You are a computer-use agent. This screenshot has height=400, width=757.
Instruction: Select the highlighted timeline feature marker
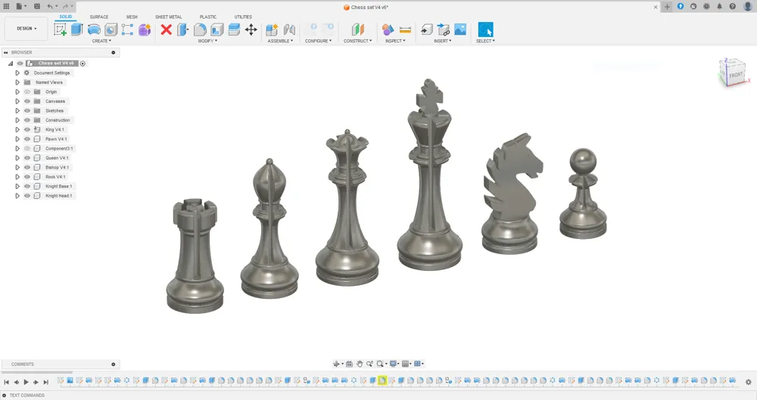[382, 380]
